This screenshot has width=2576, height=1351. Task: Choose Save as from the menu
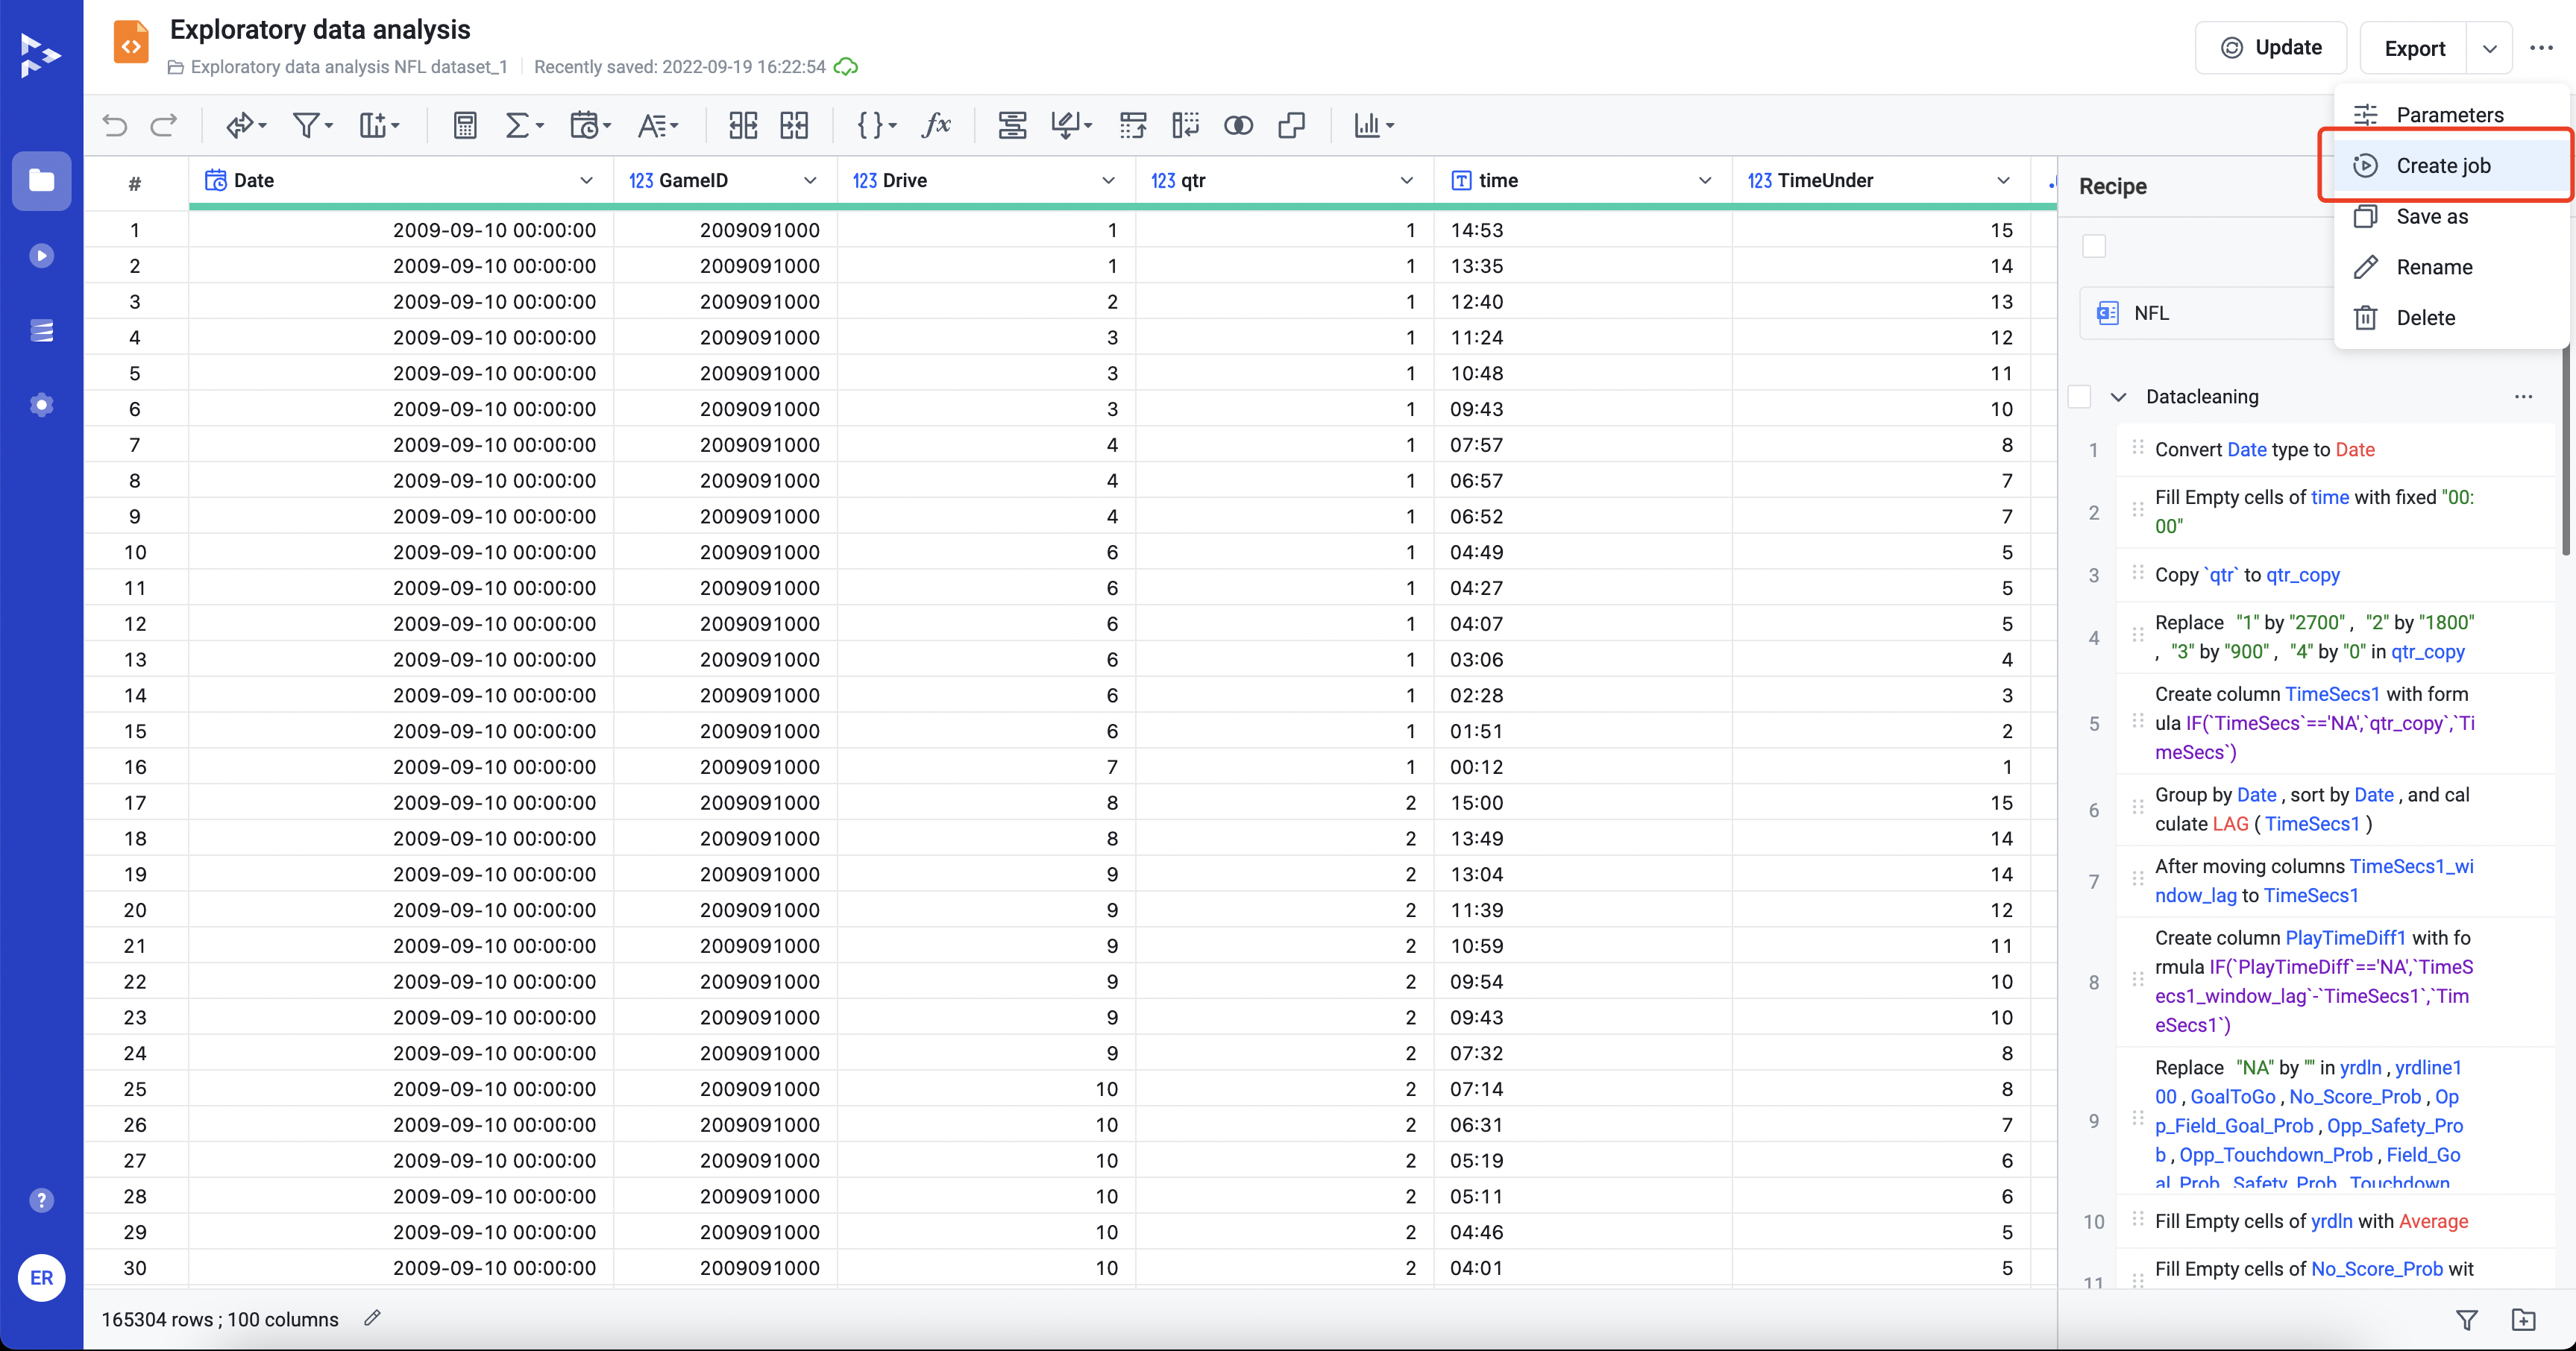(x=2450, y=216)
